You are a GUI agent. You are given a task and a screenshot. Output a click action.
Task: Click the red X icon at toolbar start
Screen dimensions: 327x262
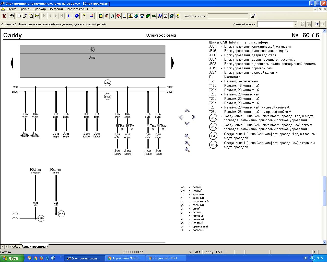[x=5, y=16]
